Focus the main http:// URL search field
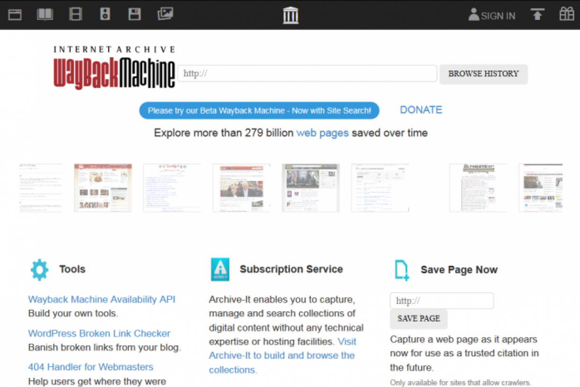Image resolution: width=580 pixels, height=387 pixels. pyautogui.click(x=307, y=73)
